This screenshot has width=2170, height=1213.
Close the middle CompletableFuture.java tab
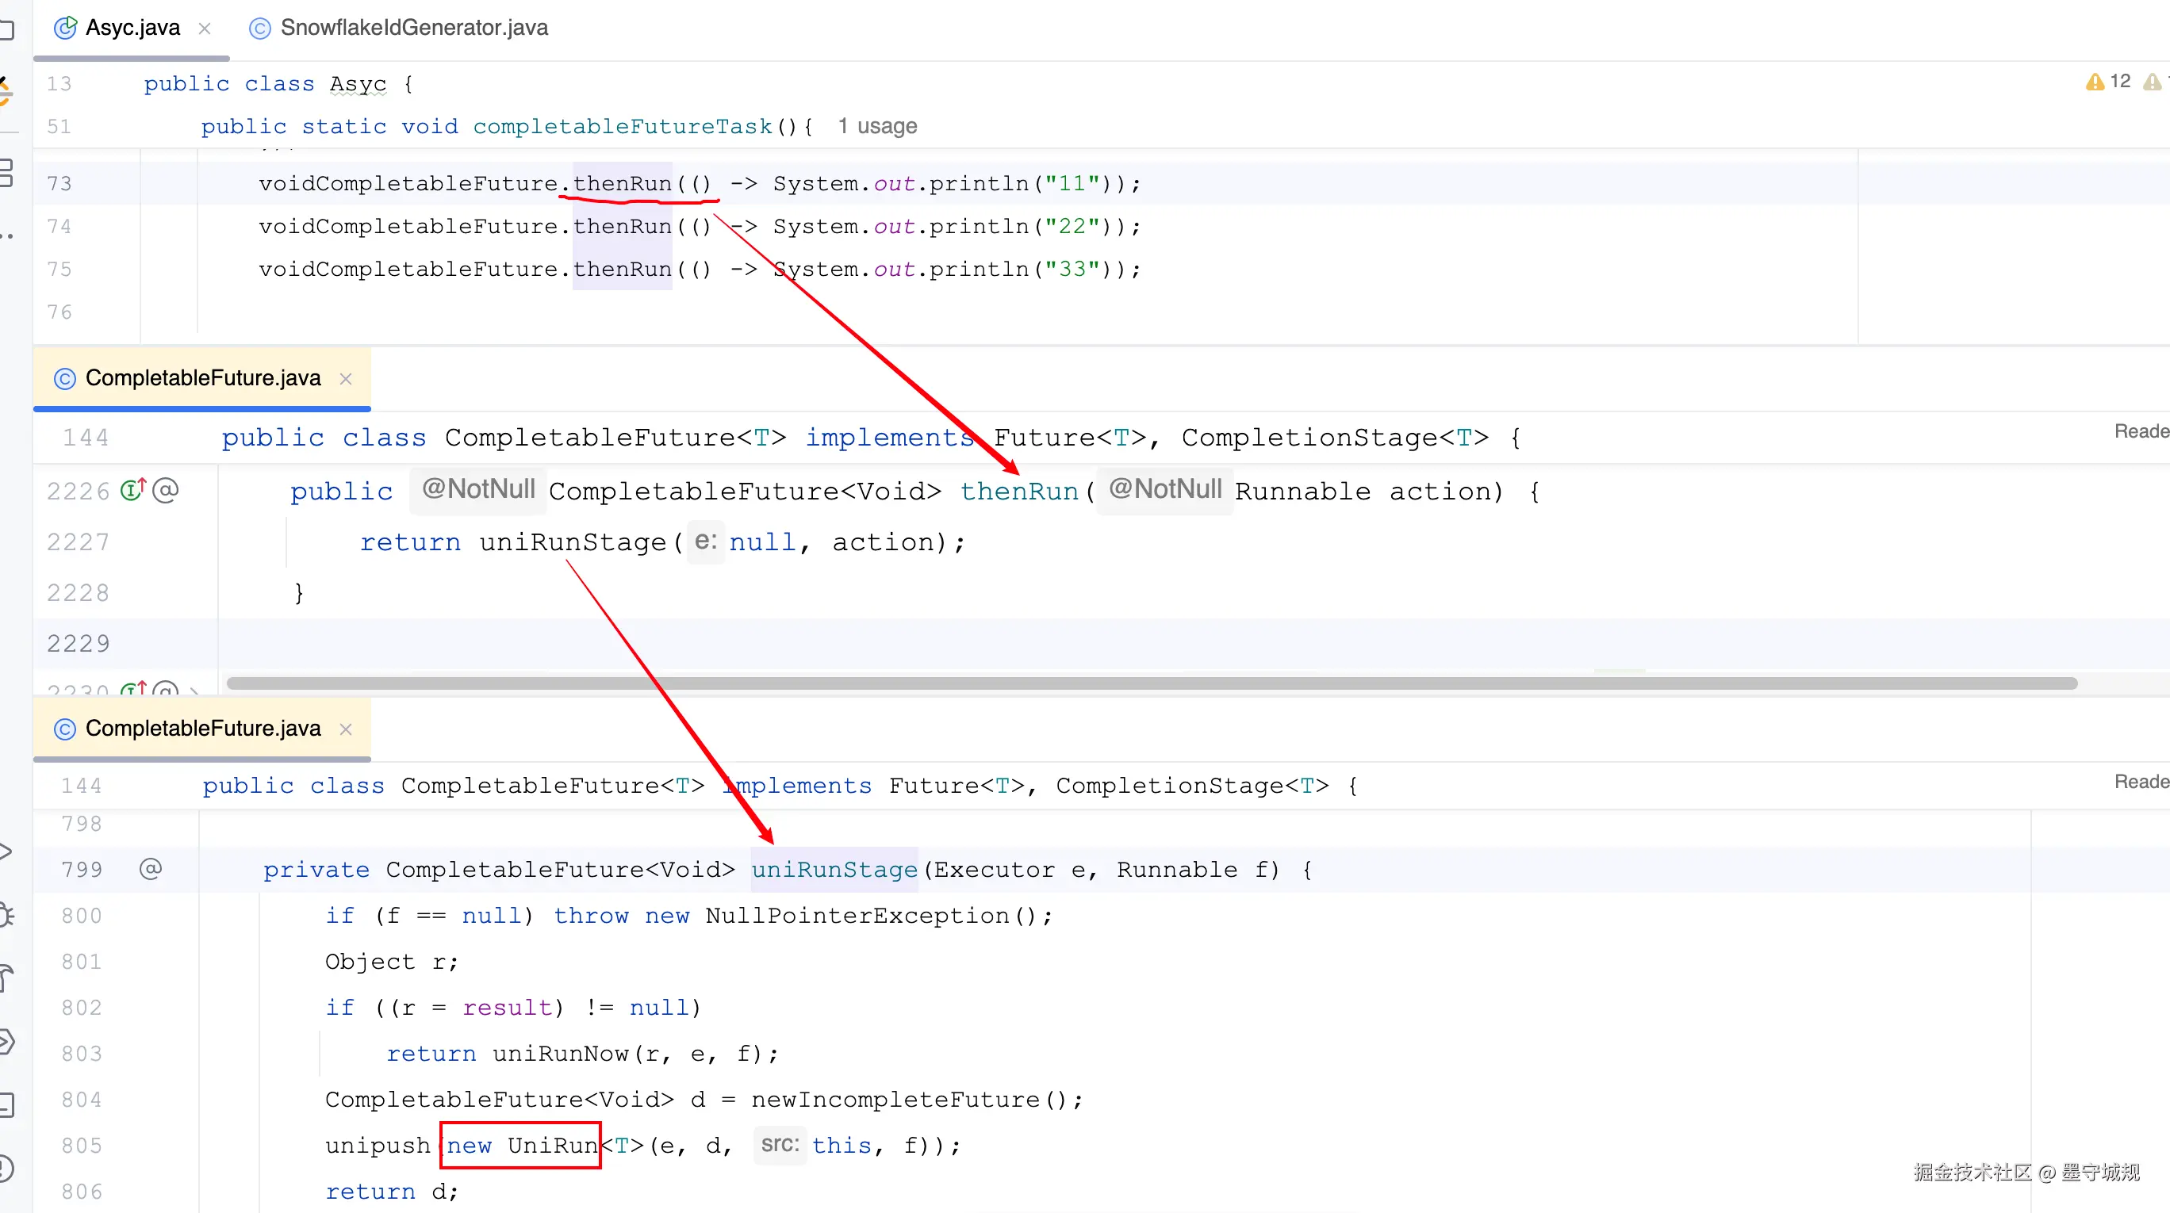[x=345, y=379]
